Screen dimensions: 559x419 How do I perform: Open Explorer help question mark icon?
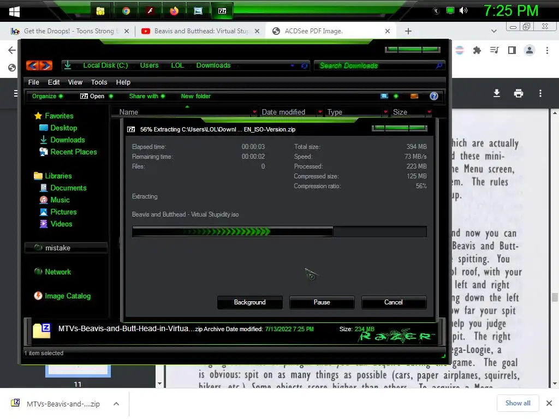433,96
